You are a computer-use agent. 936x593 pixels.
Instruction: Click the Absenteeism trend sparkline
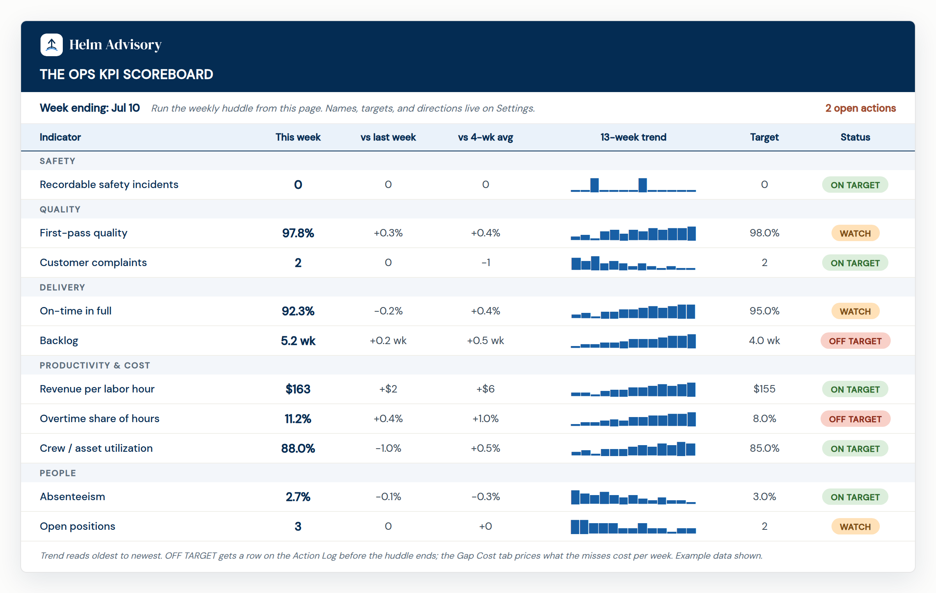tap(633, 497)
